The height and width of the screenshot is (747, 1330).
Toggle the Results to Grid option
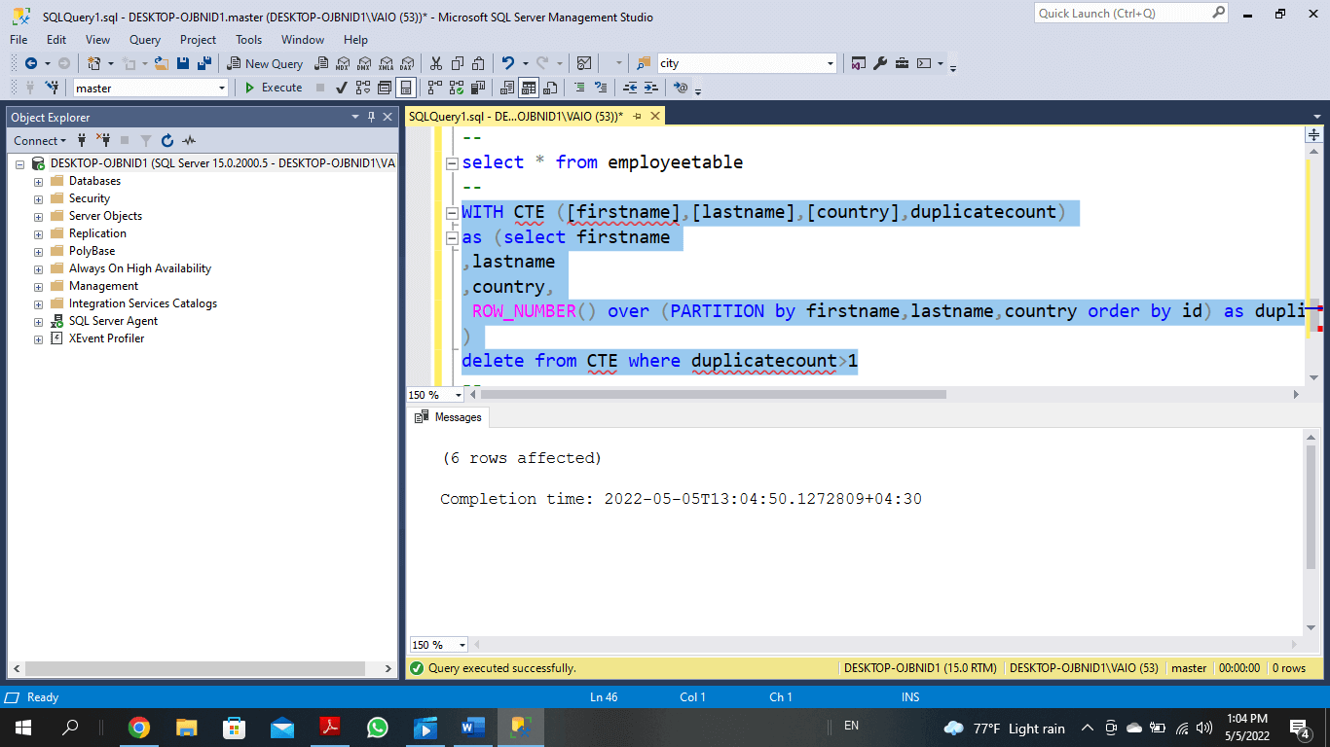pyautogui.click(x=528, y=88)
